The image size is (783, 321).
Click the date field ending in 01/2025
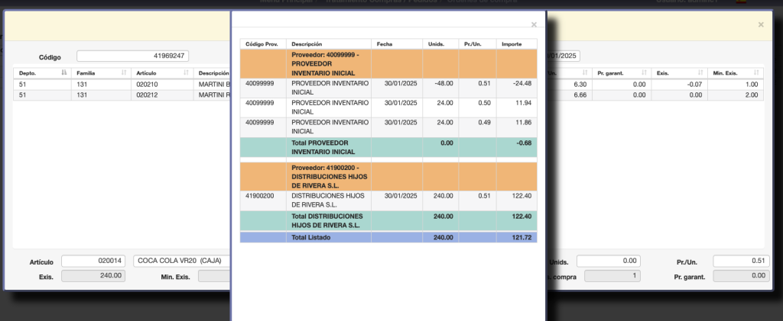tap(564, 56)
